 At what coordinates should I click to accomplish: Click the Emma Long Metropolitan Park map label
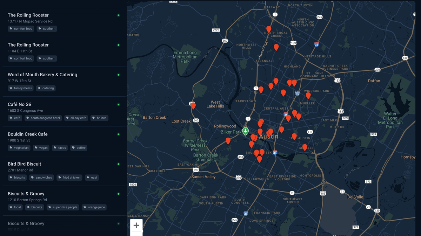click(x=185, y=57)
